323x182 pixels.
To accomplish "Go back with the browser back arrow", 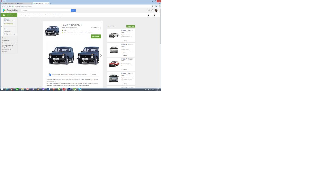I will point(2,6).
